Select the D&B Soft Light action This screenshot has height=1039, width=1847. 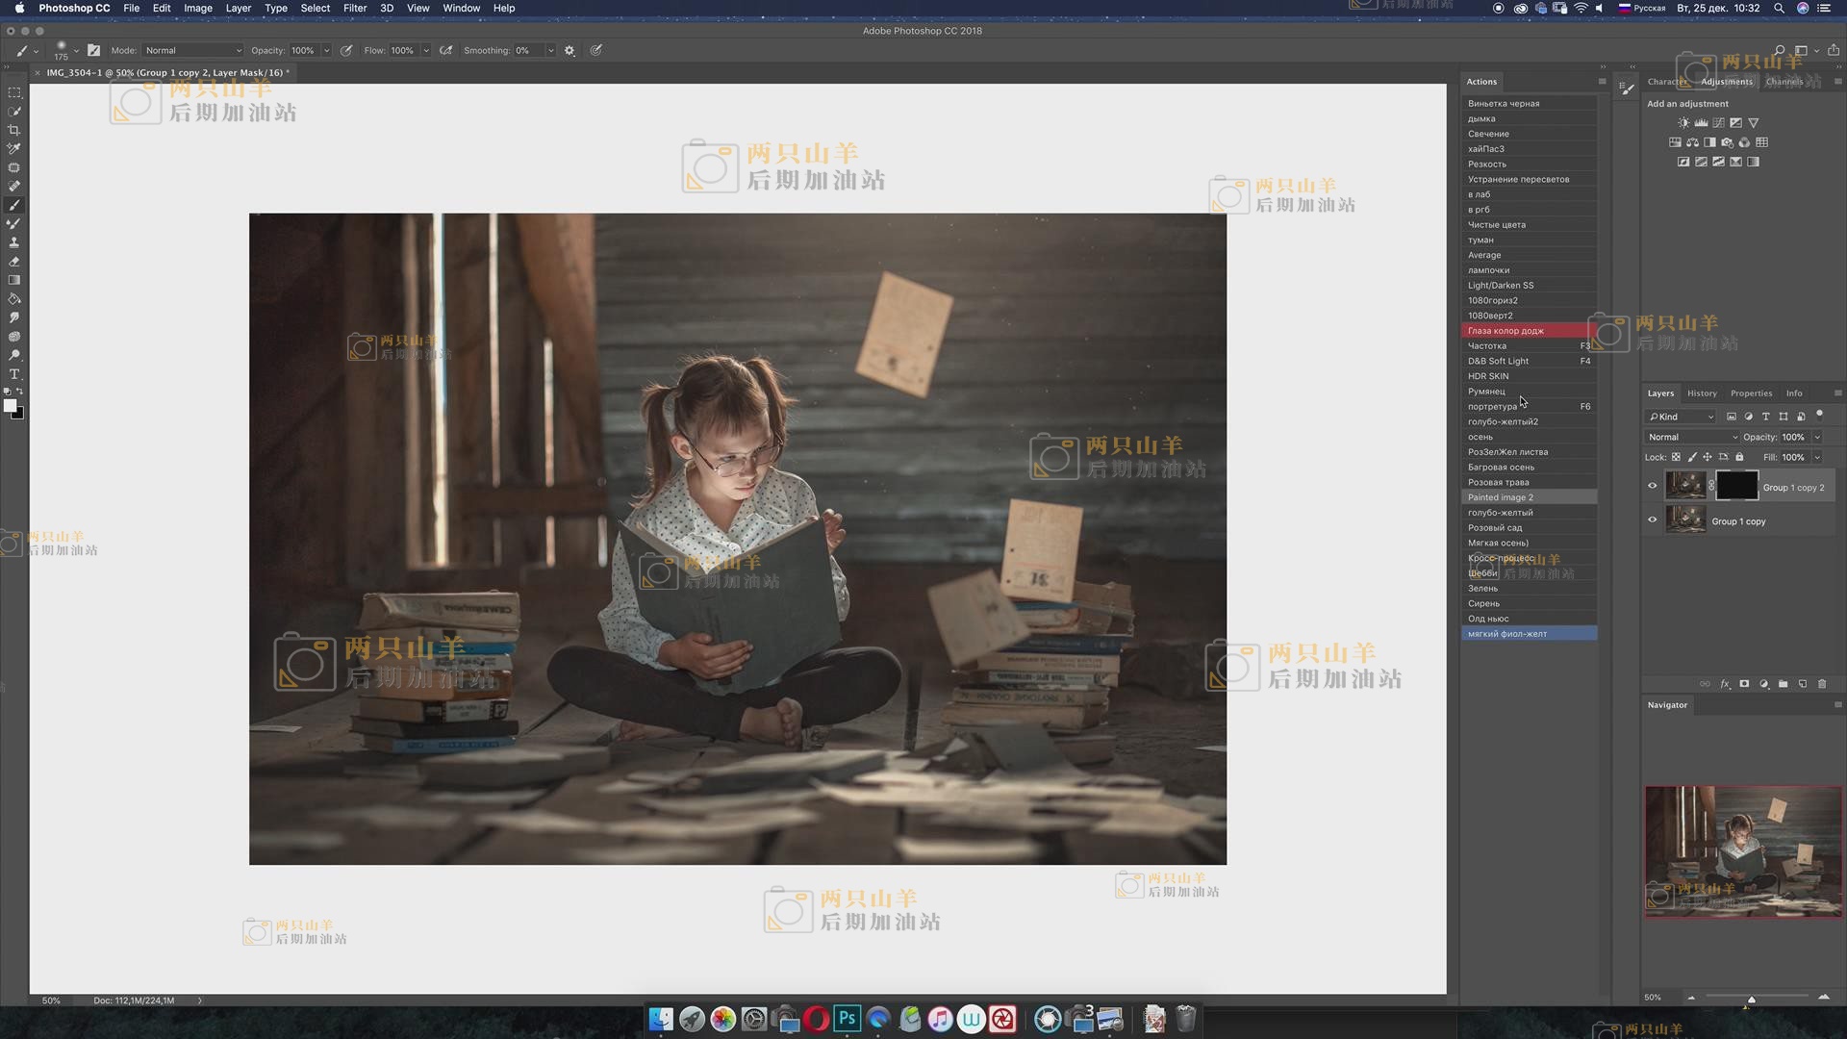pyautogui.click(x=1498, y=361)
